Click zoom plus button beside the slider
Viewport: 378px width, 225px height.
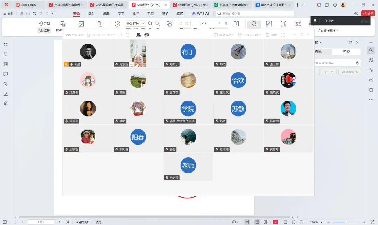364,222
